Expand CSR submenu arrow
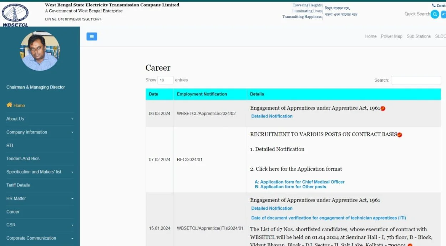446x246 pixels. click(72, 225)
